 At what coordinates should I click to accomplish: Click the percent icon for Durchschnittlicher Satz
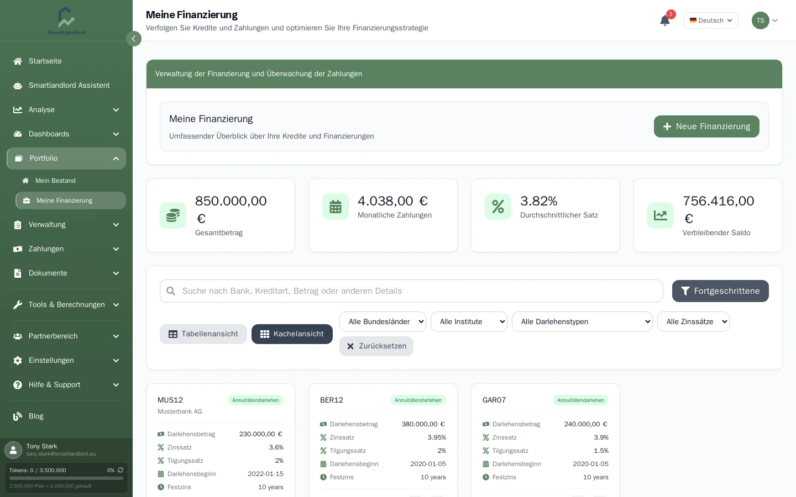pos(498,207)
